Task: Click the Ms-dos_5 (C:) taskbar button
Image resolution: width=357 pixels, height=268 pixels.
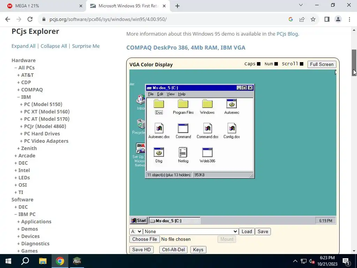Action: pyautogui.click(x=175, y=221)
